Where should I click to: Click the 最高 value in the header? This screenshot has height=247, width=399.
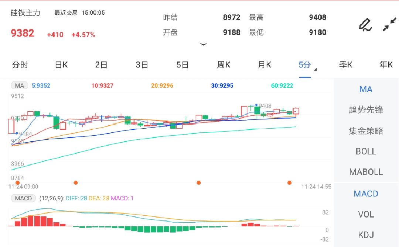click(318, 17)
